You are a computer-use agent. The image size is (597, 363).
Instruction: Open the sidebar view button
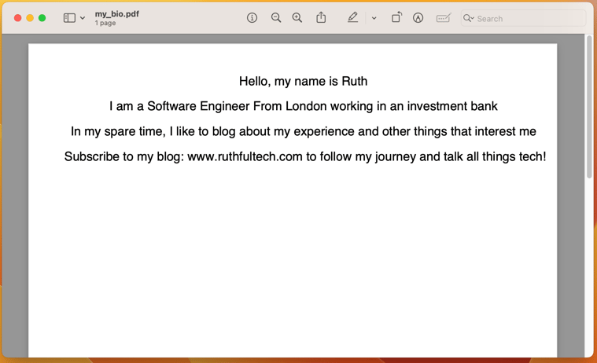coord(69,18)
